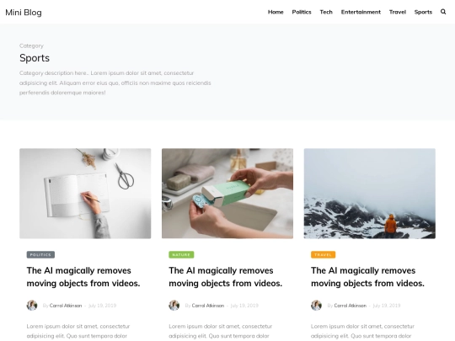Open the post headline under the NATURE badge
The height and width of the screenshot is (341, 455).
point(226,277)
